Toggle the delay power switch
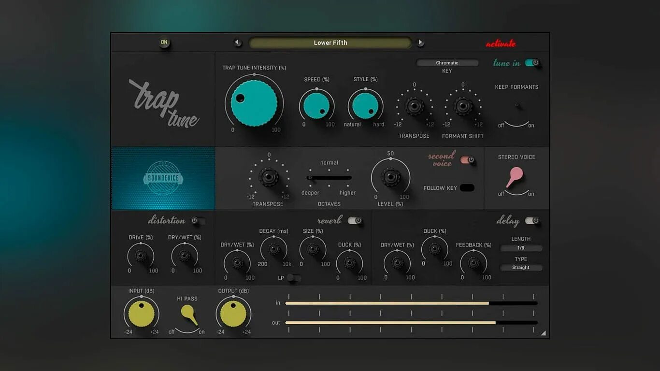The width and height of the screenshot is (660, 371). click(x=532, y=221)
